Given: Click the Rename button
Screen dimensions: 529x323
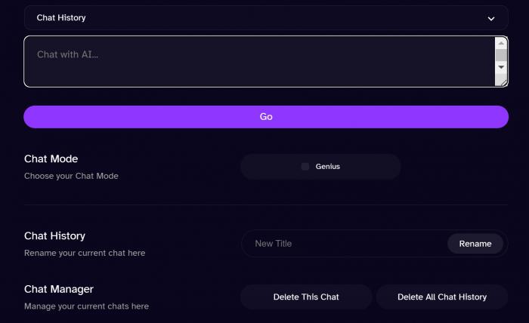Looking at the screenshot, I should pos(475,244).
